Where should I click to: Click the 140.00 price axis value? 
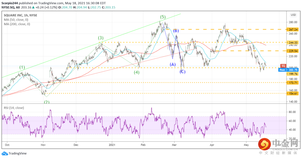(293, 101)
